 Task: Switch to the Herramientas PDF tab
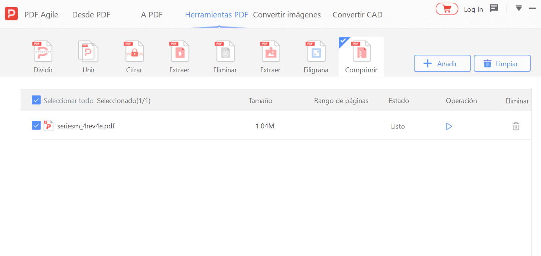coord(216,14)
